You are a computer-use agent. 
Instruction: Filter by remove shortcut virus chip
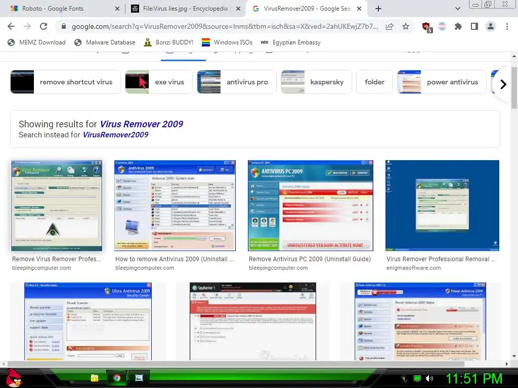coord(65,82)
